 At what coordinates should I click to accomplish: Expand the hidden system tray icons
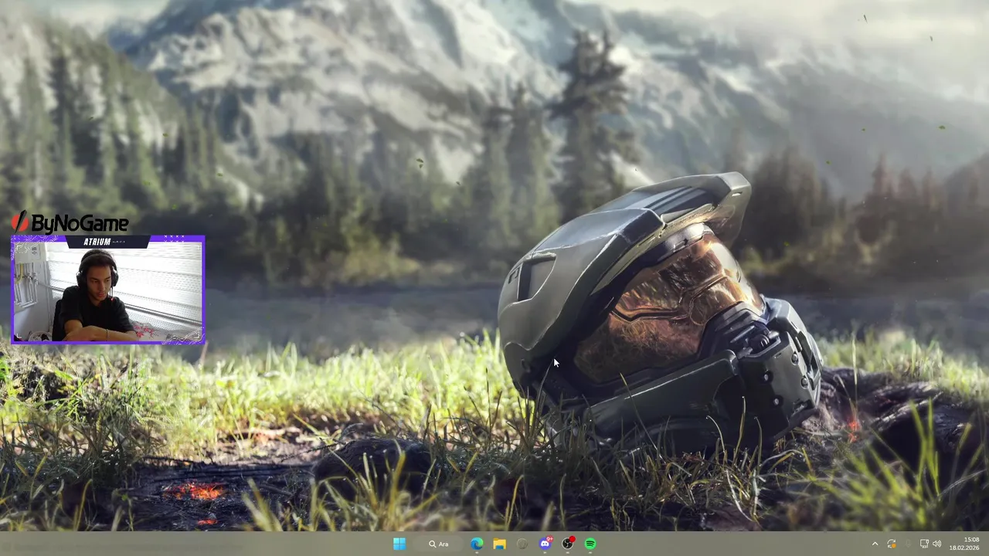pyautogui.click(x=875, y=544)
